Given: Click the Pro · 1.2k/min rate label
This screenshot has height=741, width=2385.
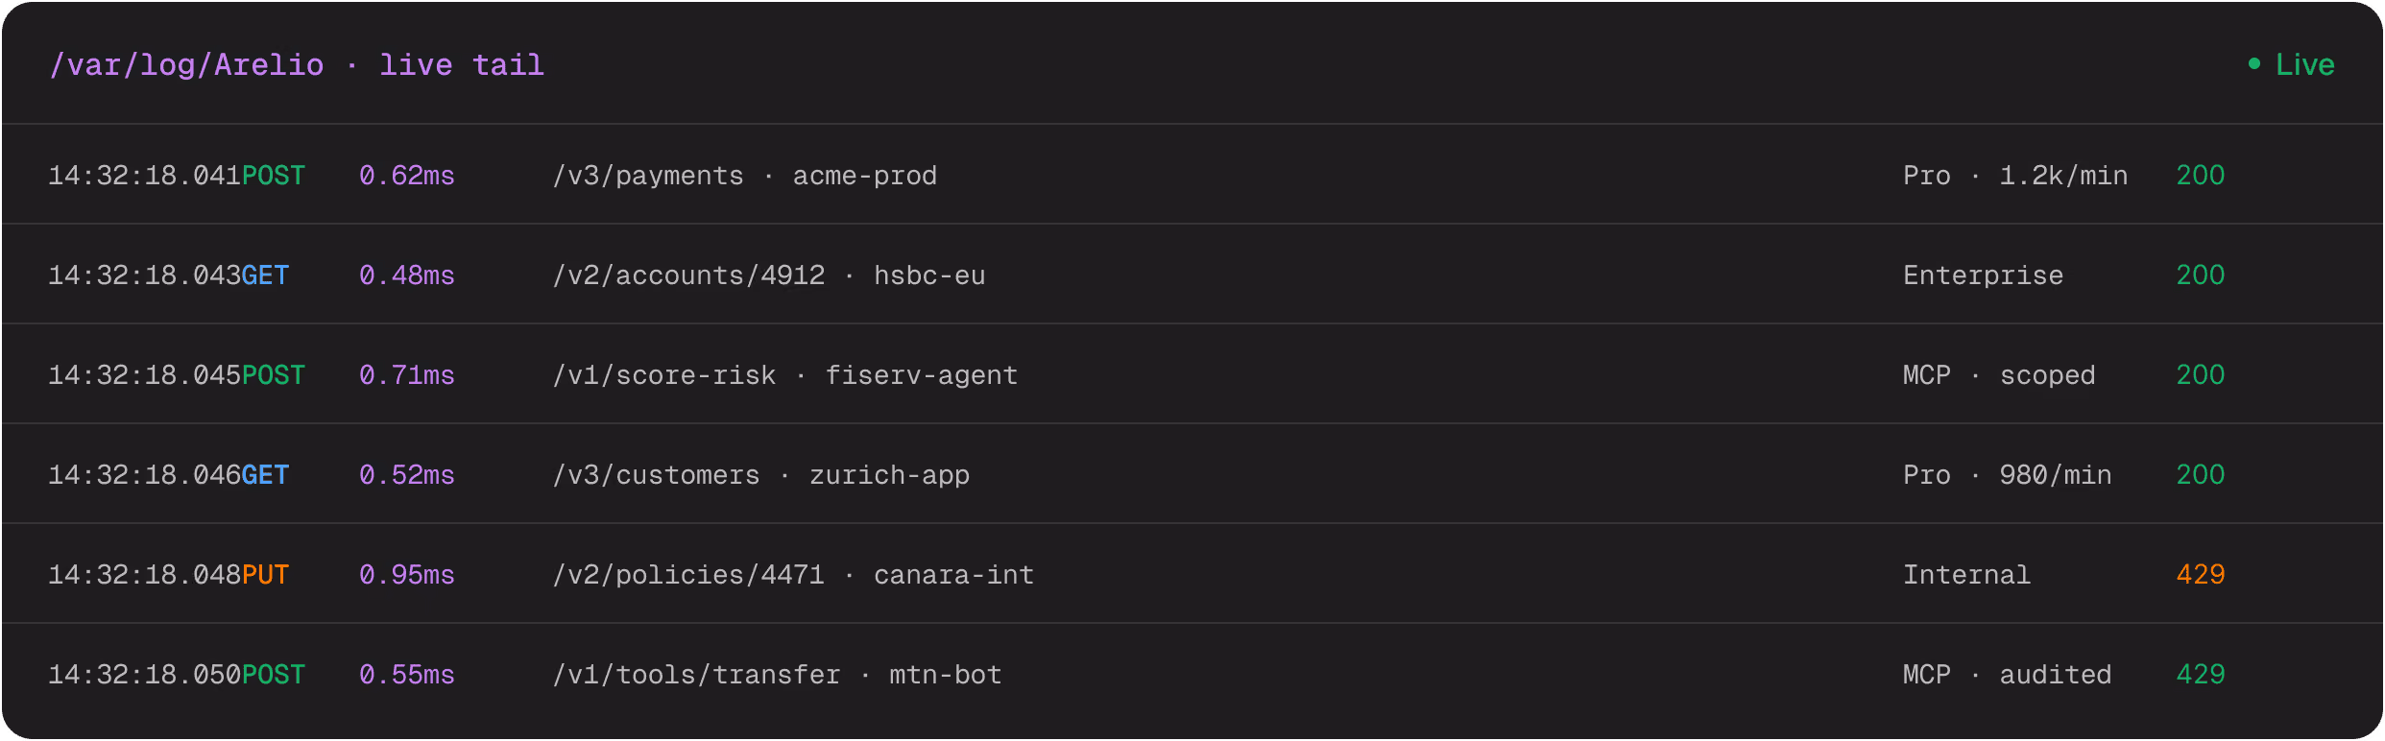Looking at the screenshot, I should tap(2015, 176).
